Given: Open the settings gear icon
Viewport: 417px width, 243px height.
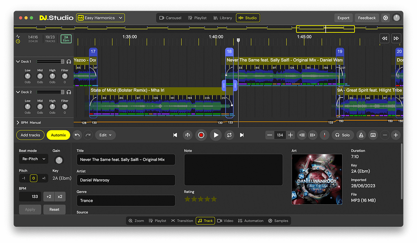Looking at the screenshot, I should click(x=385, y=18).
